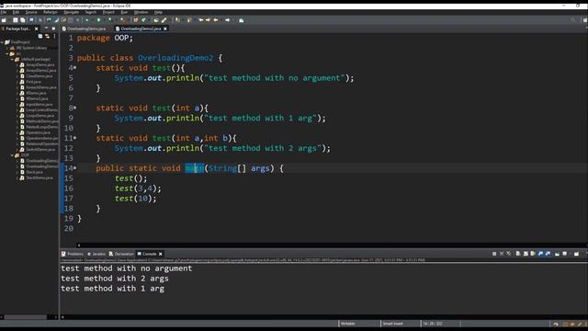
Task: Click the search icon at toolbar right
Action: (572, 20)
